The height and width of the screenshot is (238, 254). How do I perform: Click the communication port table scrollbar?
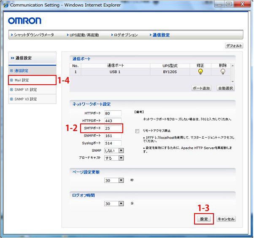tap(232, 72)
